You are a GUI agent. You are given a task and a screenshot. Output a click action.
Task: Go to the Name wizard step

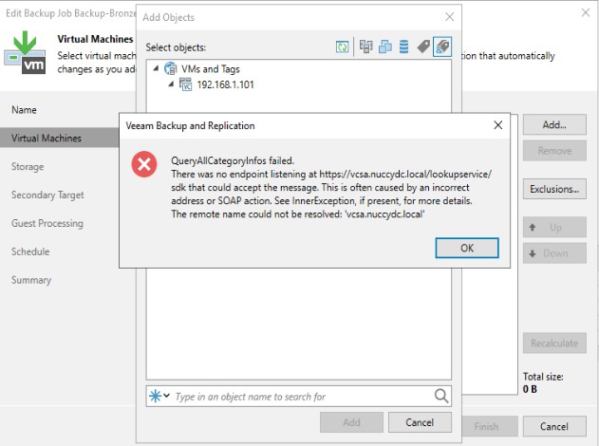[x=24, y=110]
